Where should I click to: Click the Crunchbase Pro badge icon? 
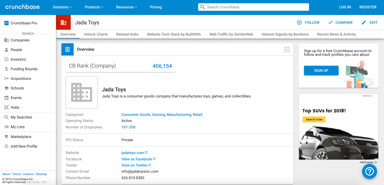pyautogui.click(x=6, y=23)
